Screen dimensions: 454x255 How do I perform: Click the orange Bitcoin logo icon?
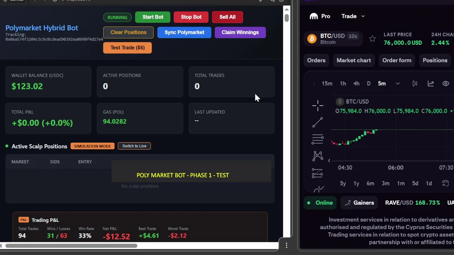click(312, 39)
